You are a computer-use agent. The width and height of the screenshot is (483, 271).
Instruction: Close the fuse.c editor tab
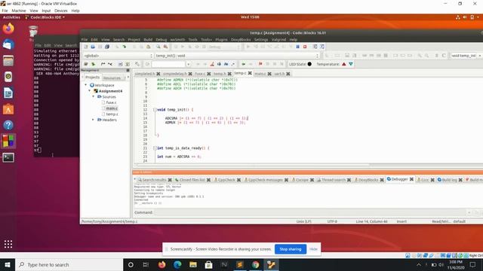(209, 74)
